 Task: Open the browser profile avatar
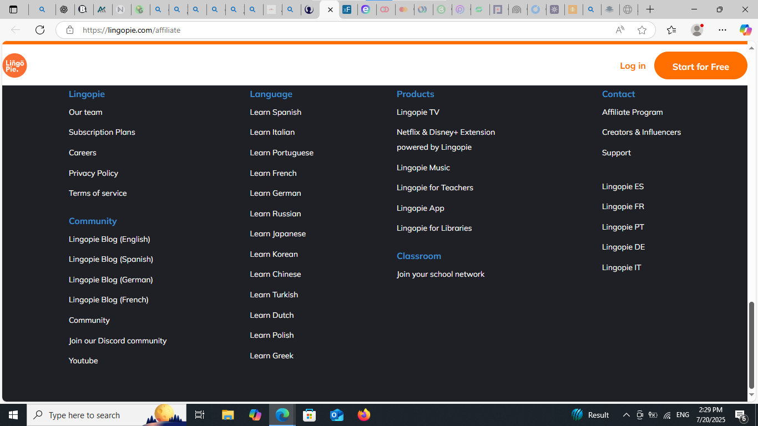tap(697, 30)
